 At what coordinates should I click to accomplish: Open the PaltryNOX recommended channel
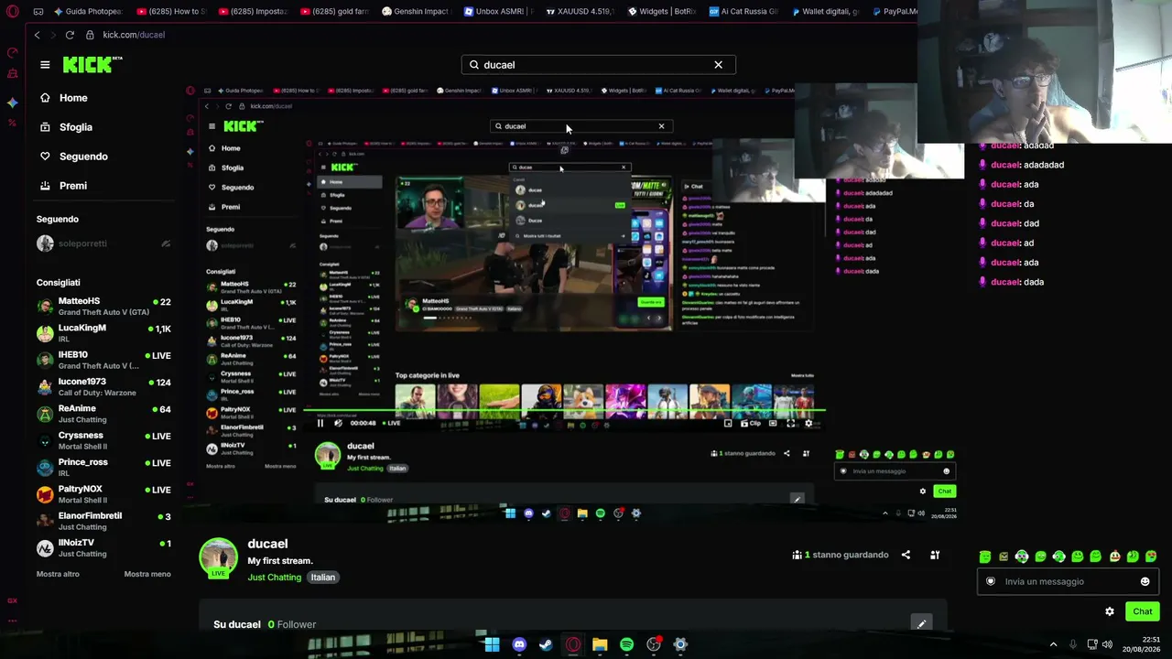[x=103, y=494]
